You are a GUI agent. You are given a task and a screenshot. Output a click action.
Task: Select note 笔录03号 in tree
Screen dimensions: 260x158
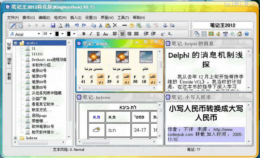point(39,76)
